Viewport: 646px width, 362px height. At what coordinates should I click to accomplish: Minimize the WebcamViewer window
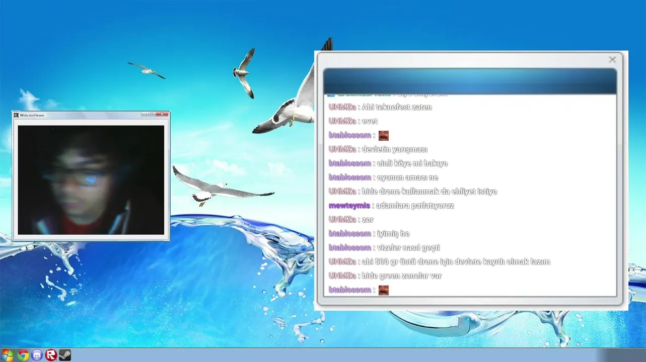[145, 114]
